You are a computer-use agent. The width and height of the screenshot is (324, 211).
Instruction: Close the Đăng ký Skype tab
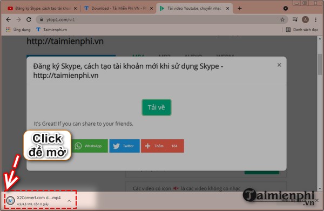click(x=75, y=9)
